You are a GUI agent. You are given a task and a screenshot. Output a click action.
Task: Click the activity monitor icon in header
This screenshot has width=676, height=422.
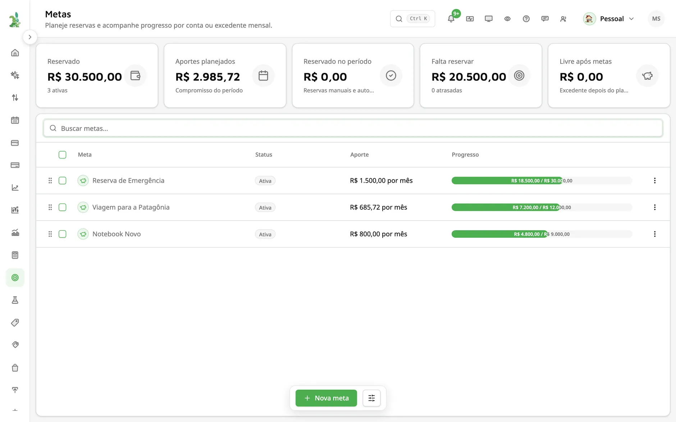470,19
